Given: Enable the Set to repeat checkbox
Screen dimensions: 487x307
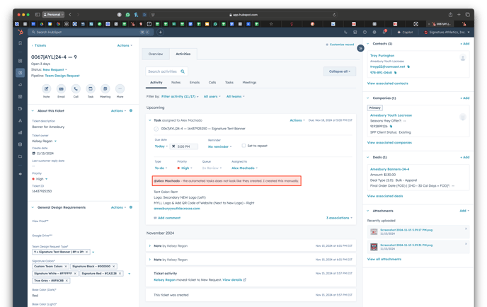Looking at the screenshot, I should (244, 146).
